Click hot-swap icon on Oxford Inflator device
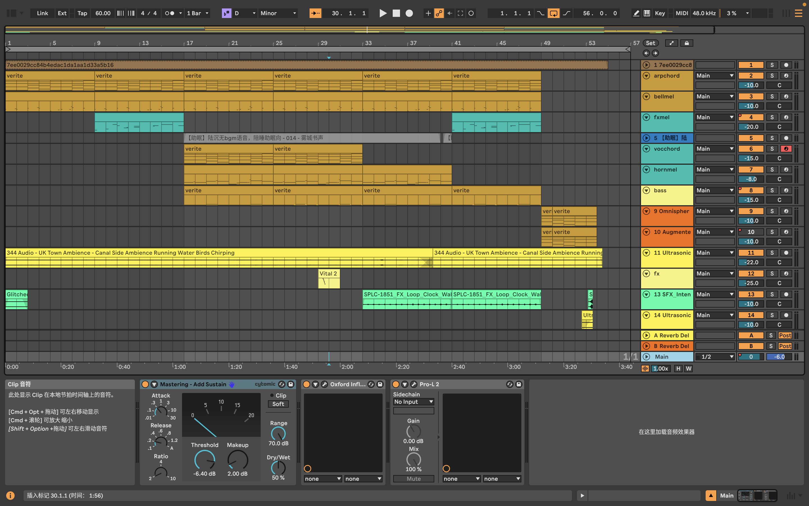 pos(371,384)
